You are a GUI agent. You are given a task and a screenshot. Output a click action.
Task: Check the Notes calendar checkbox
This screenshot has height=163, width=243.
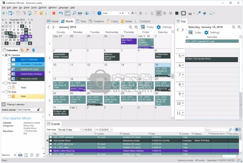coord(9,96)
